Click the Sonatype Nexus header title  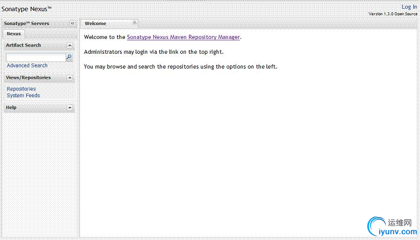[x=26, y=9]
